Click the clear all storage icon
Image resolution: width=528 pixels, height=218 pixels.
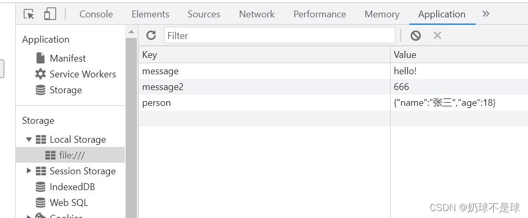(416, 35)
